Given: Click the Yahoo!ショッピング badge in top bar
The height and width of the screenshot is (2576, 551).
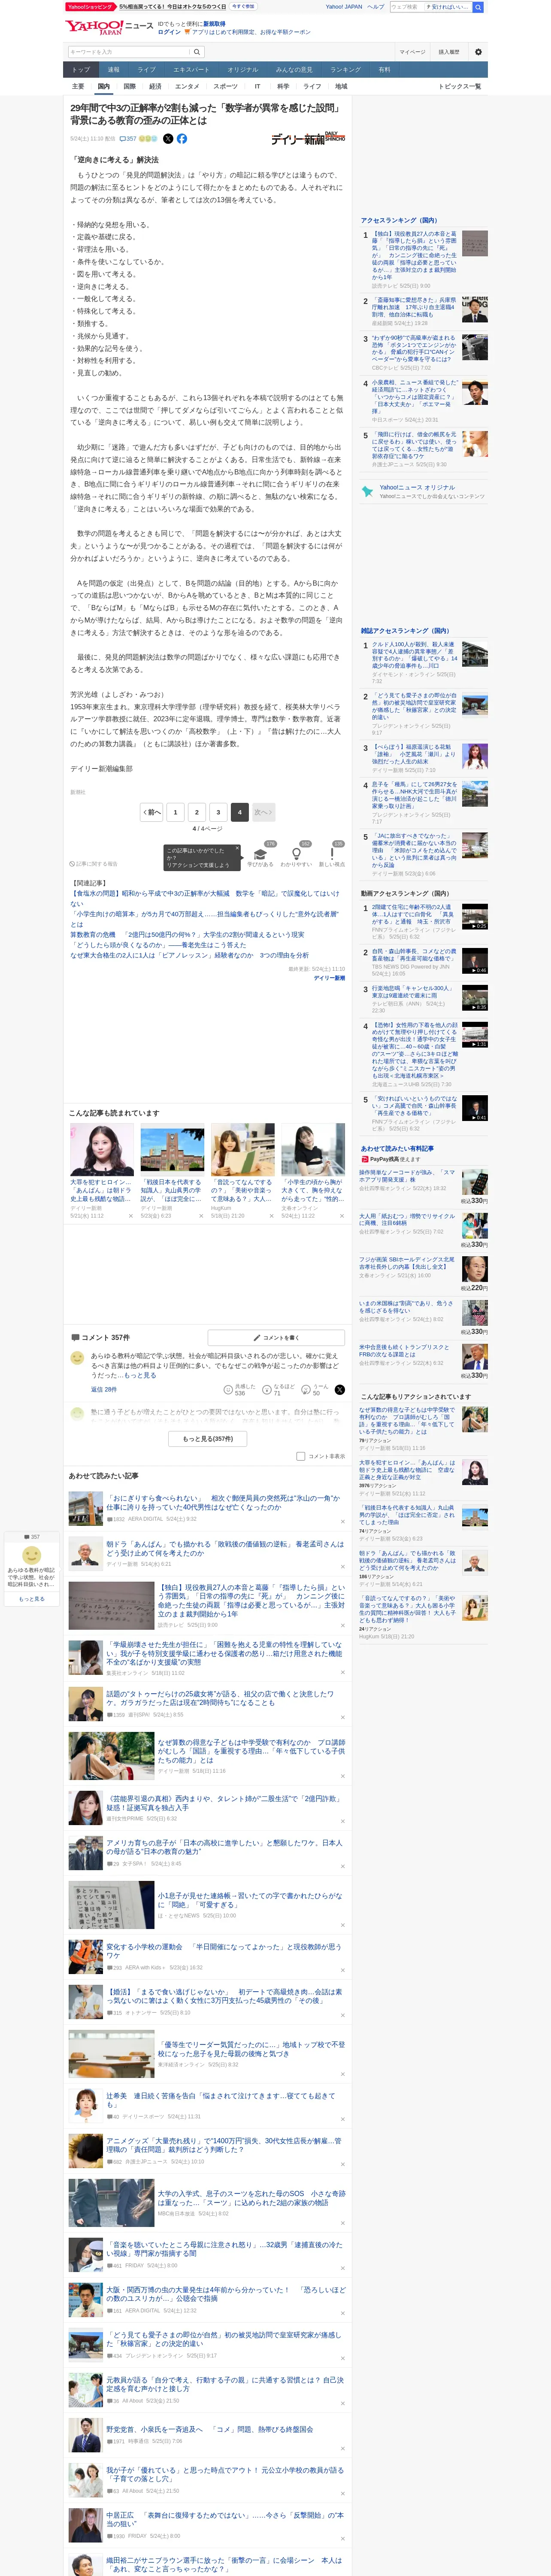Looking at the screenshot, I should [x=91, y=6].
